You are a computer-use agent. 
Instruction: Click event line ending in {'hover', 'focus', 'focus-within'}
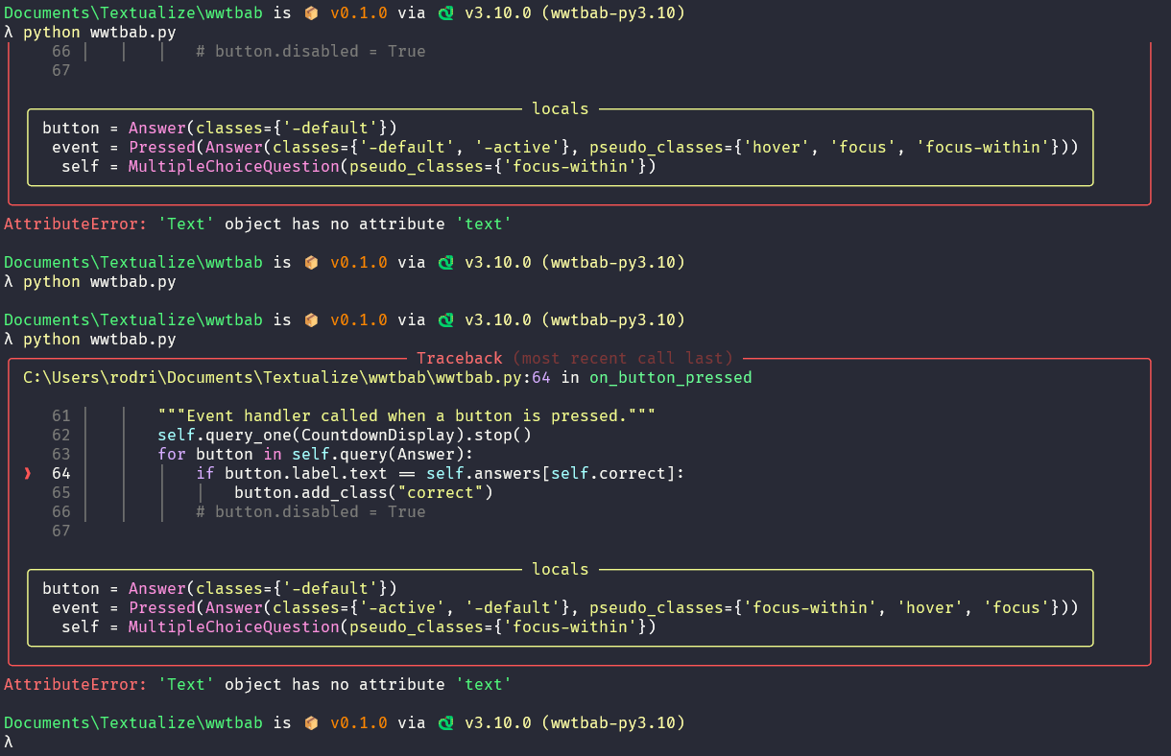[564, 147]
